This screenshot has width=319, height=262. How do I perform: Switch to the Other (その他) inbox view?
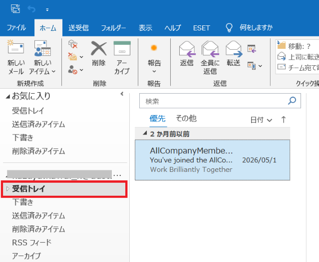point(186,119)
